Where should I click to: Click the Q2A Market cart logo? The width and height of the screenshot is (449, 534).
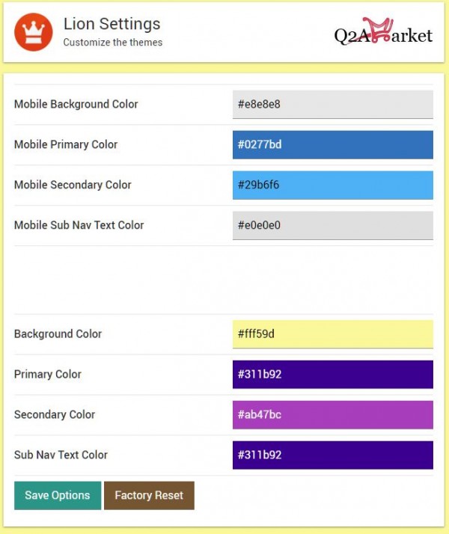point(383,32)
